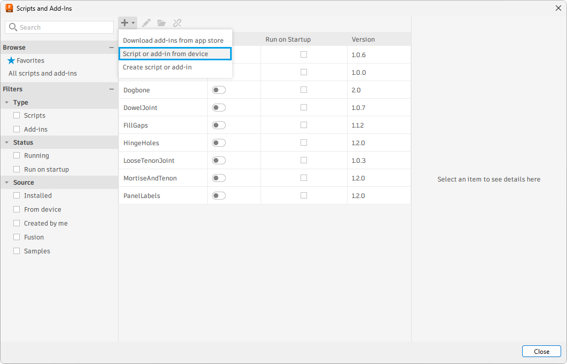Tick the Add-ins type filter checkbox
Screen dimensions: 567x364
(17, 129)
